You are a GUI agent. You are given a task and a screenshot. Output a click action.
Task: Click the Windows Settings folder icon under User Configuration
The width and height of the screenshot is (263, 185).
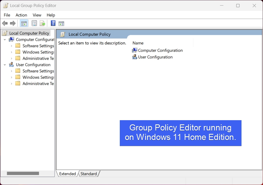[x=18, y=77]
